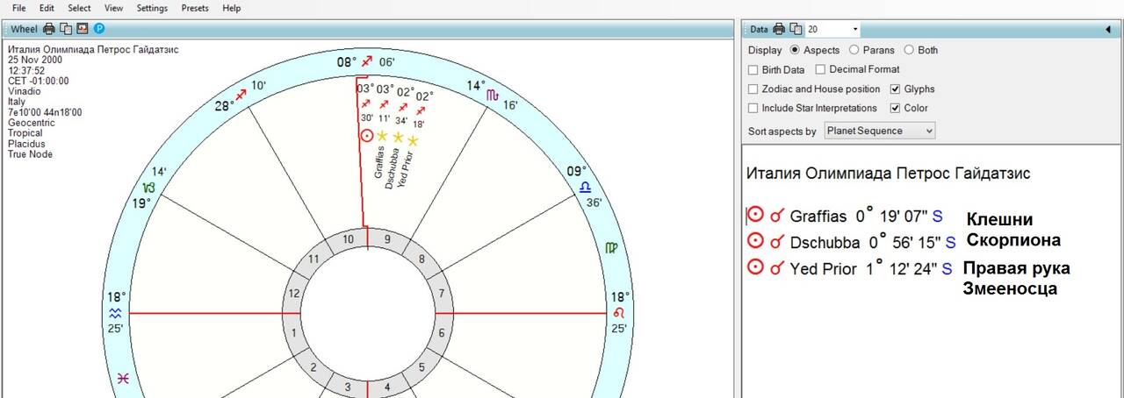The height and width of the screenshot is (398, 1124).
Task: Click house number 12 on the wheel
Action: (293, 294)
